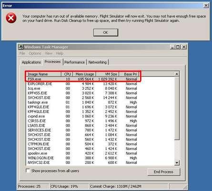The height and width of the screenshot is (191, 212).
Task: Close the Error dialog with X
Action: coord(206,6)
